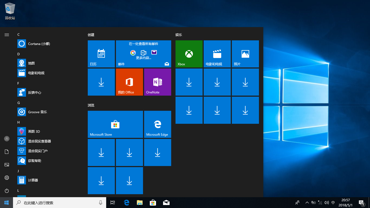Click the volume speaker tray icon

(x=327, y=203)
